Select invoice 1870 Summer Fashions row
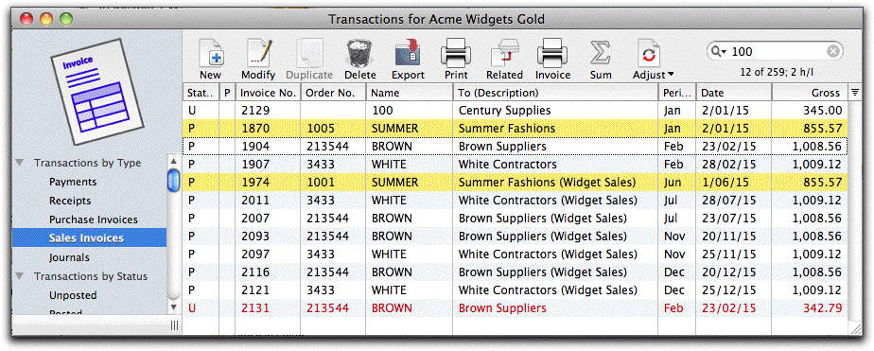Screen dimensions: 874x351 point(515,128)
